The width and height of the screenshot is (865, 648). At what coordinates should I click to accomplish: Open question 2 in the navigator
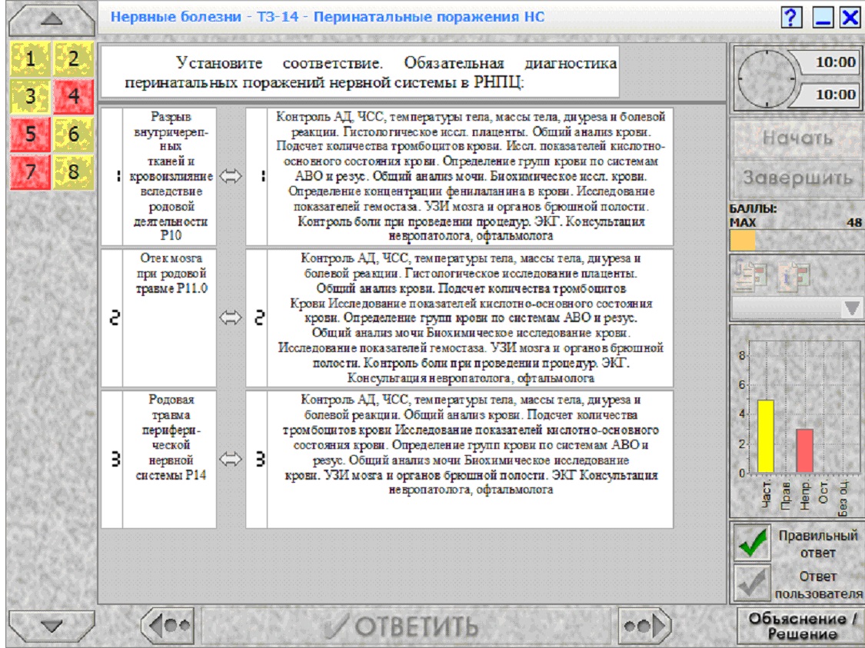(73, 58)
